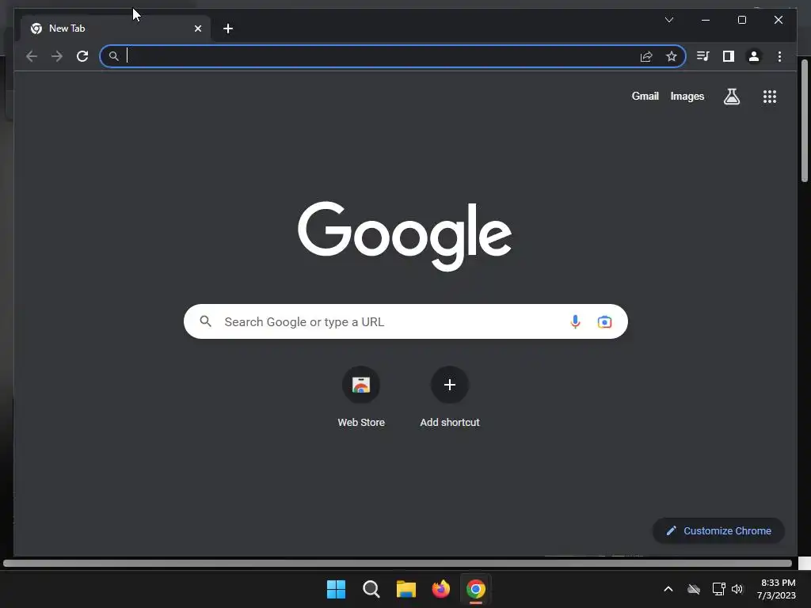Minimize the Chrome window
The width and height of the screenshot is (811, 608).
706,20
